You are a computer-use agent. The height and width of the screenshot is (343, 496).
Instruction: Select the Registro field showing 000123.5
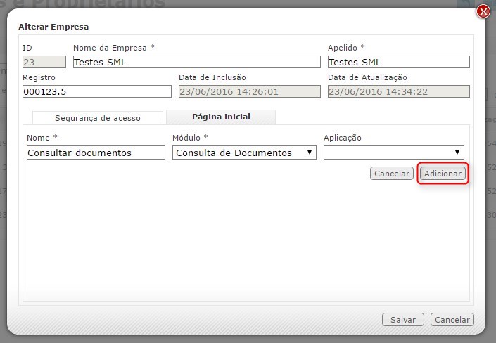pos(97,91)
